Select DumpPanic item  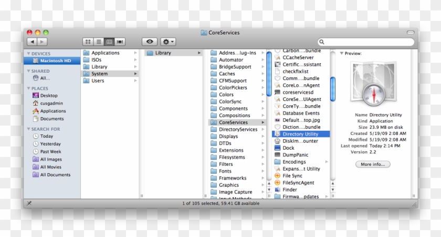point(301,155)
